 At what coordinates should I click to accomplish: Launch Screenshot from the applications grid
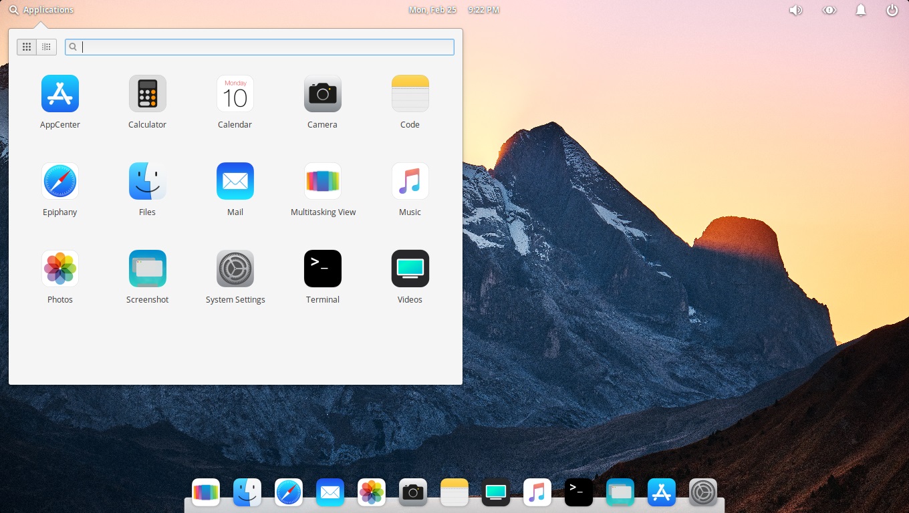point(148,277)
